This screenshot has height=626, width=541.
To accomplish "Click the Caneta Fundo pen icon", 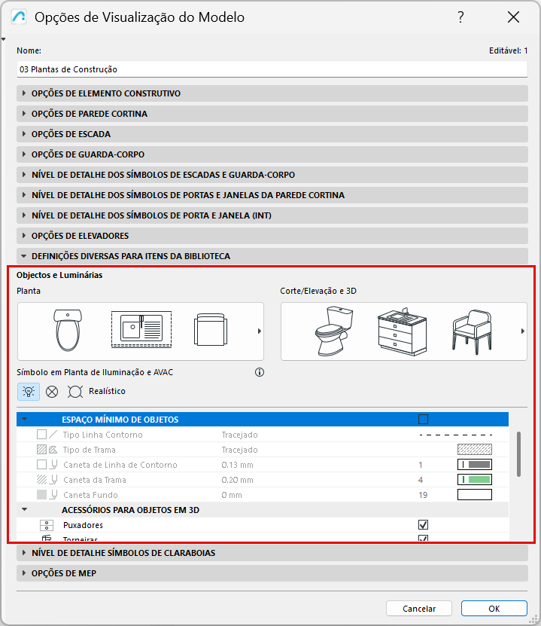I will [x=53, y=495].
